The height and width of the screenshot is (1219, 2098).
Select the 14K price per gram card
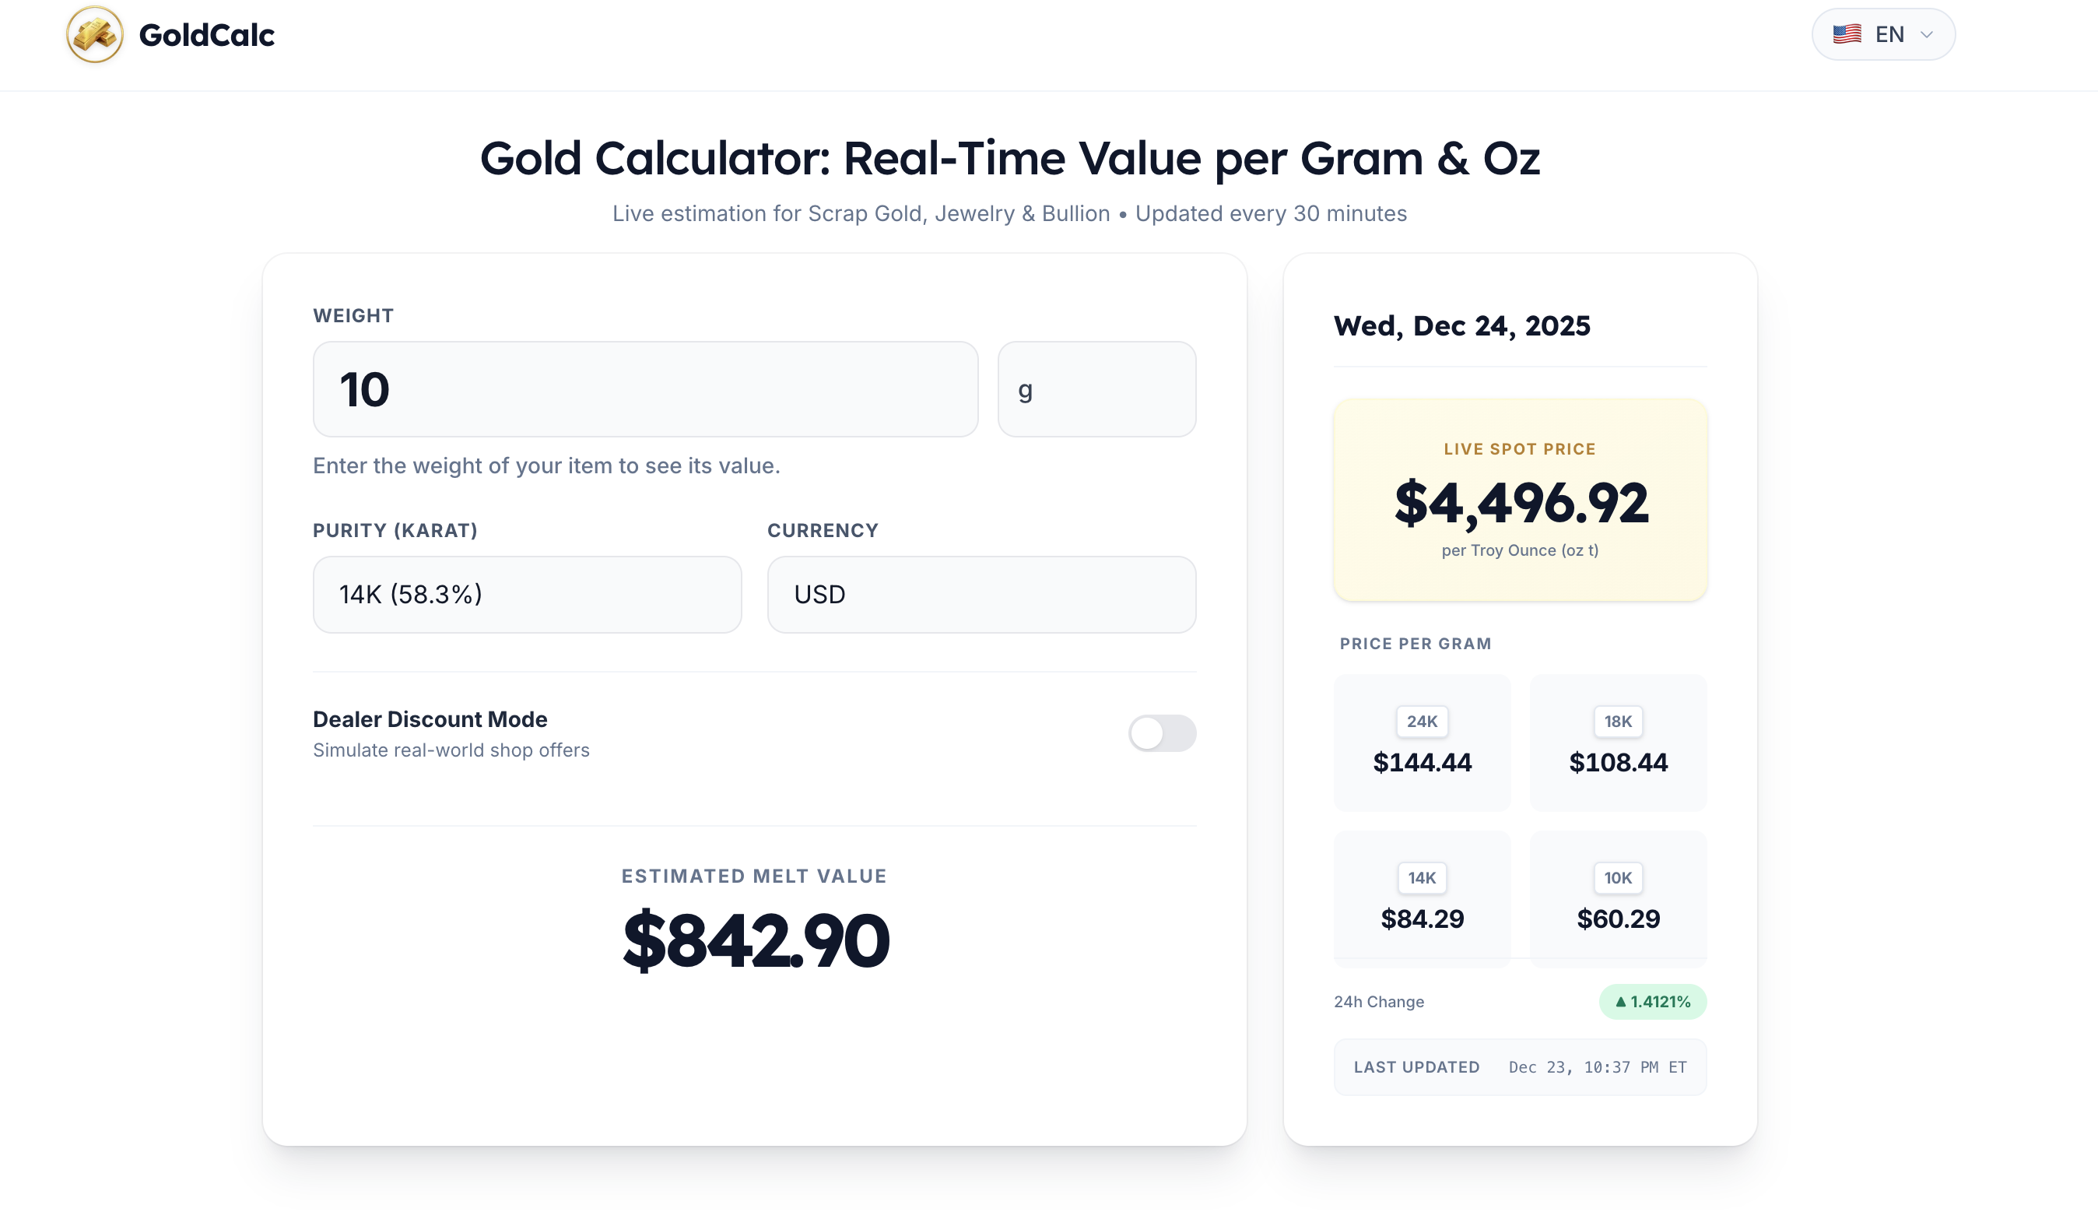1422,898
